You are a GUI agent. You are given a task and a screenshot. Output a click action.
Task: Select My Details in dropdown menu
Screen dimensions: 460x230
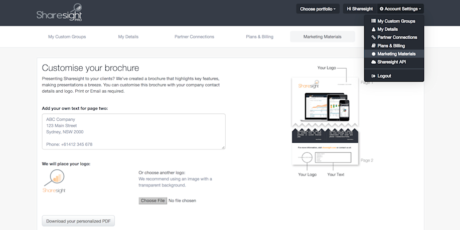pyautogui.click(x=394, y=29)
